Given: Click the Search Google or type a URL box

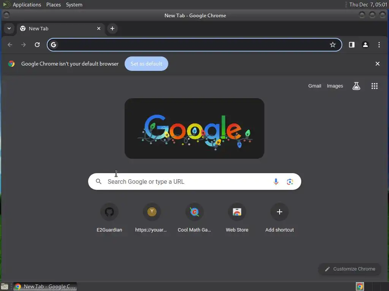Looking at the screenshot, I should click(x=194, y=181).
